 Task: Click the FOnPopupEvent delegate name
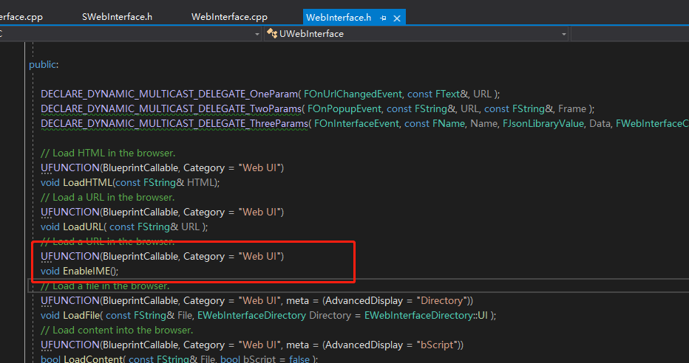point(342,108)
